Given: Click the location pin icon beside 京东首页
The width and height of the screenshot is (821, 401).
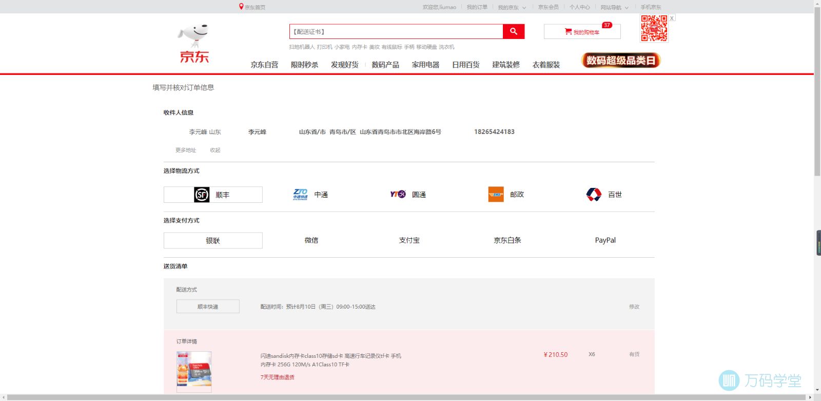Looking at the screenshot, I should click(x=241, y=7).
